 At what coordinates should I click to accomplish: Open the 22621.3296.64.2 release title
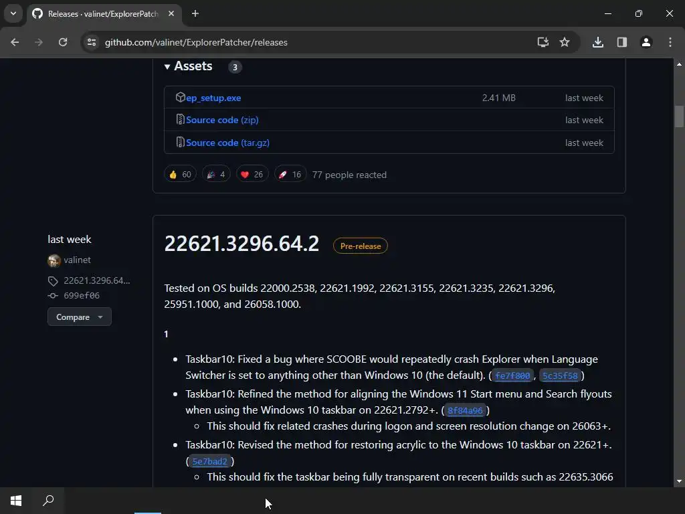click(241, 244)
